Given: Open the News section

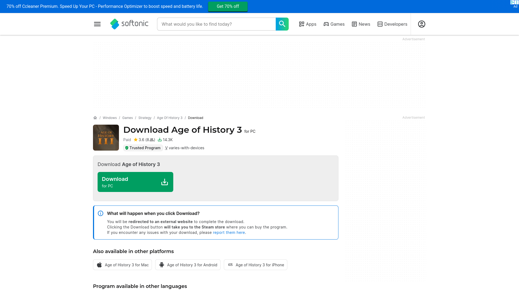Looking at the screenshot, I should [x=361, y=24].
